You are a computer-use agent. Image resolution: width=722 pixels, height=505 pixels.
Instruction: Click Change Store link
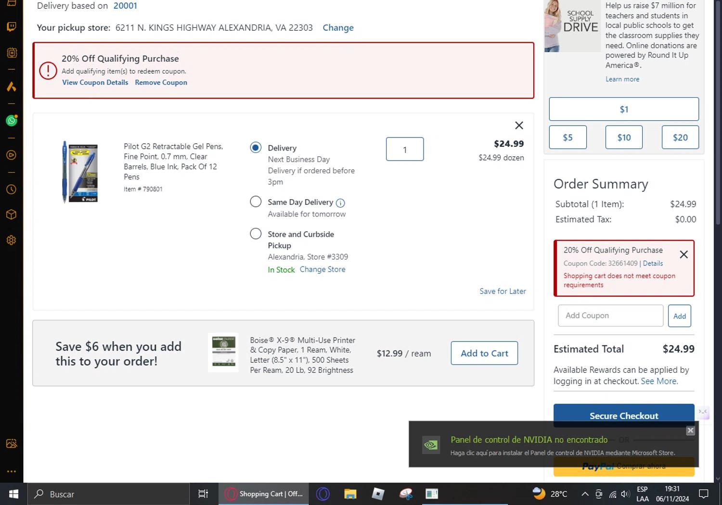point(322,269)
